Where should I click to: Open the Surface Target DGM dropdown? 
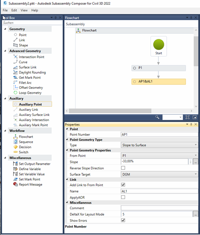click(159, 174)
